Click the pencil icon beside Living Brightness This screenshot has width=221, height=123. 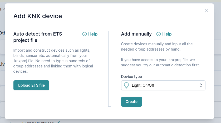(x=59, y=122)
